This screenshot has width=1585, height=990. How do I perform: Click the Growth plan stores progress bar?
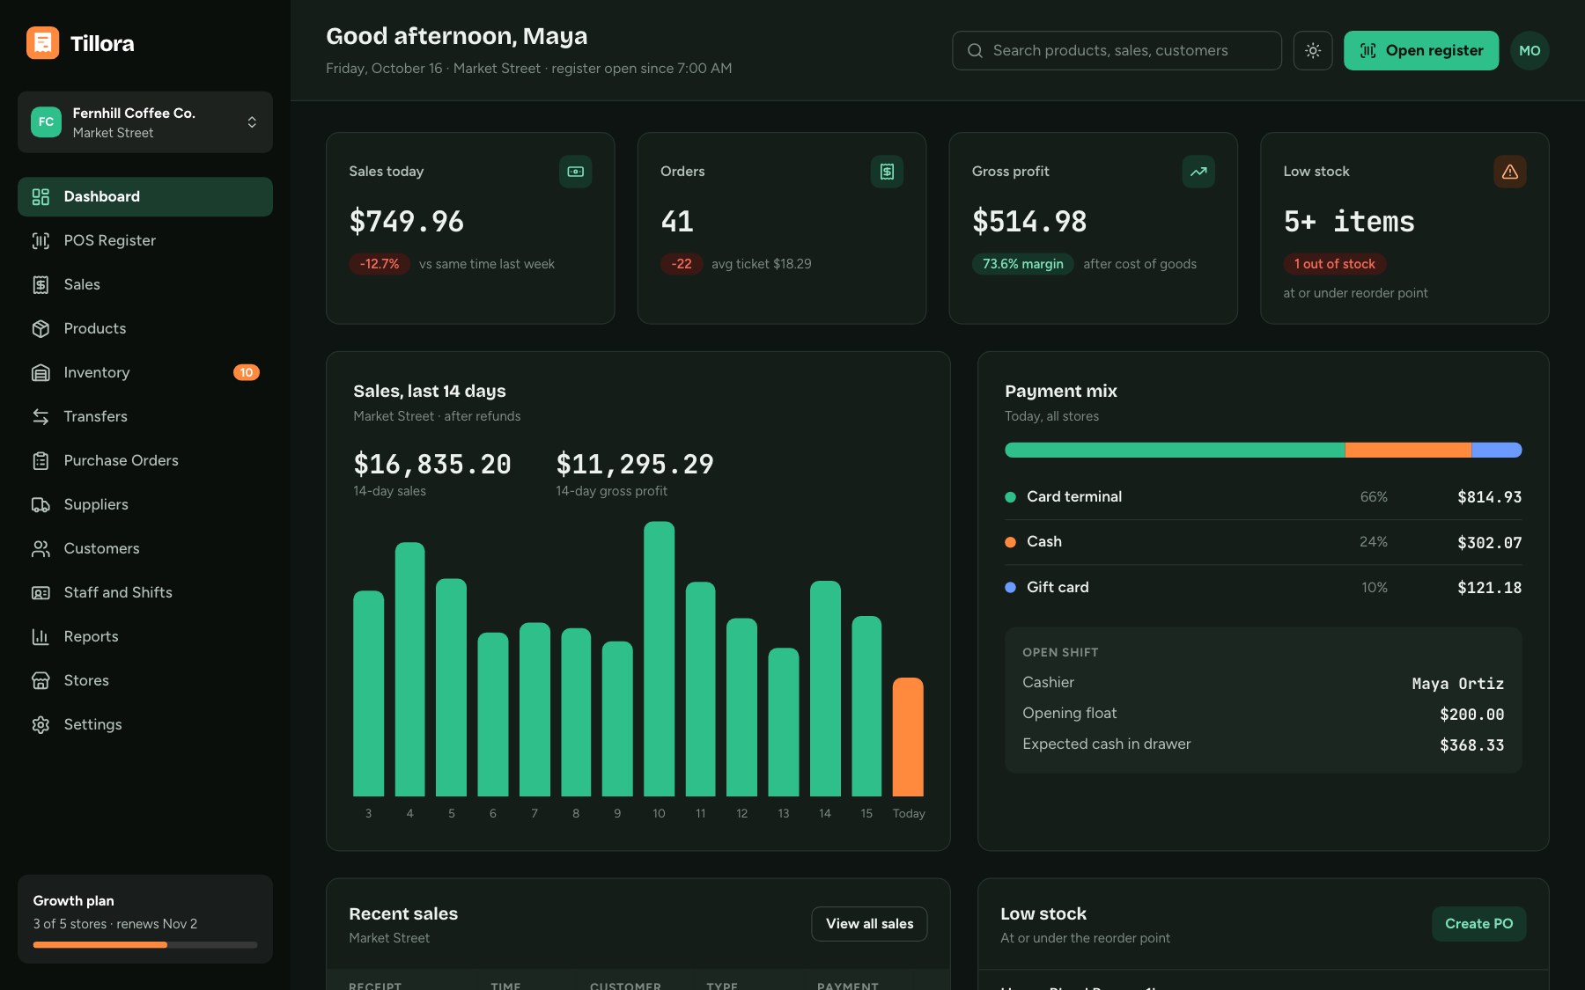pos(145,945)
